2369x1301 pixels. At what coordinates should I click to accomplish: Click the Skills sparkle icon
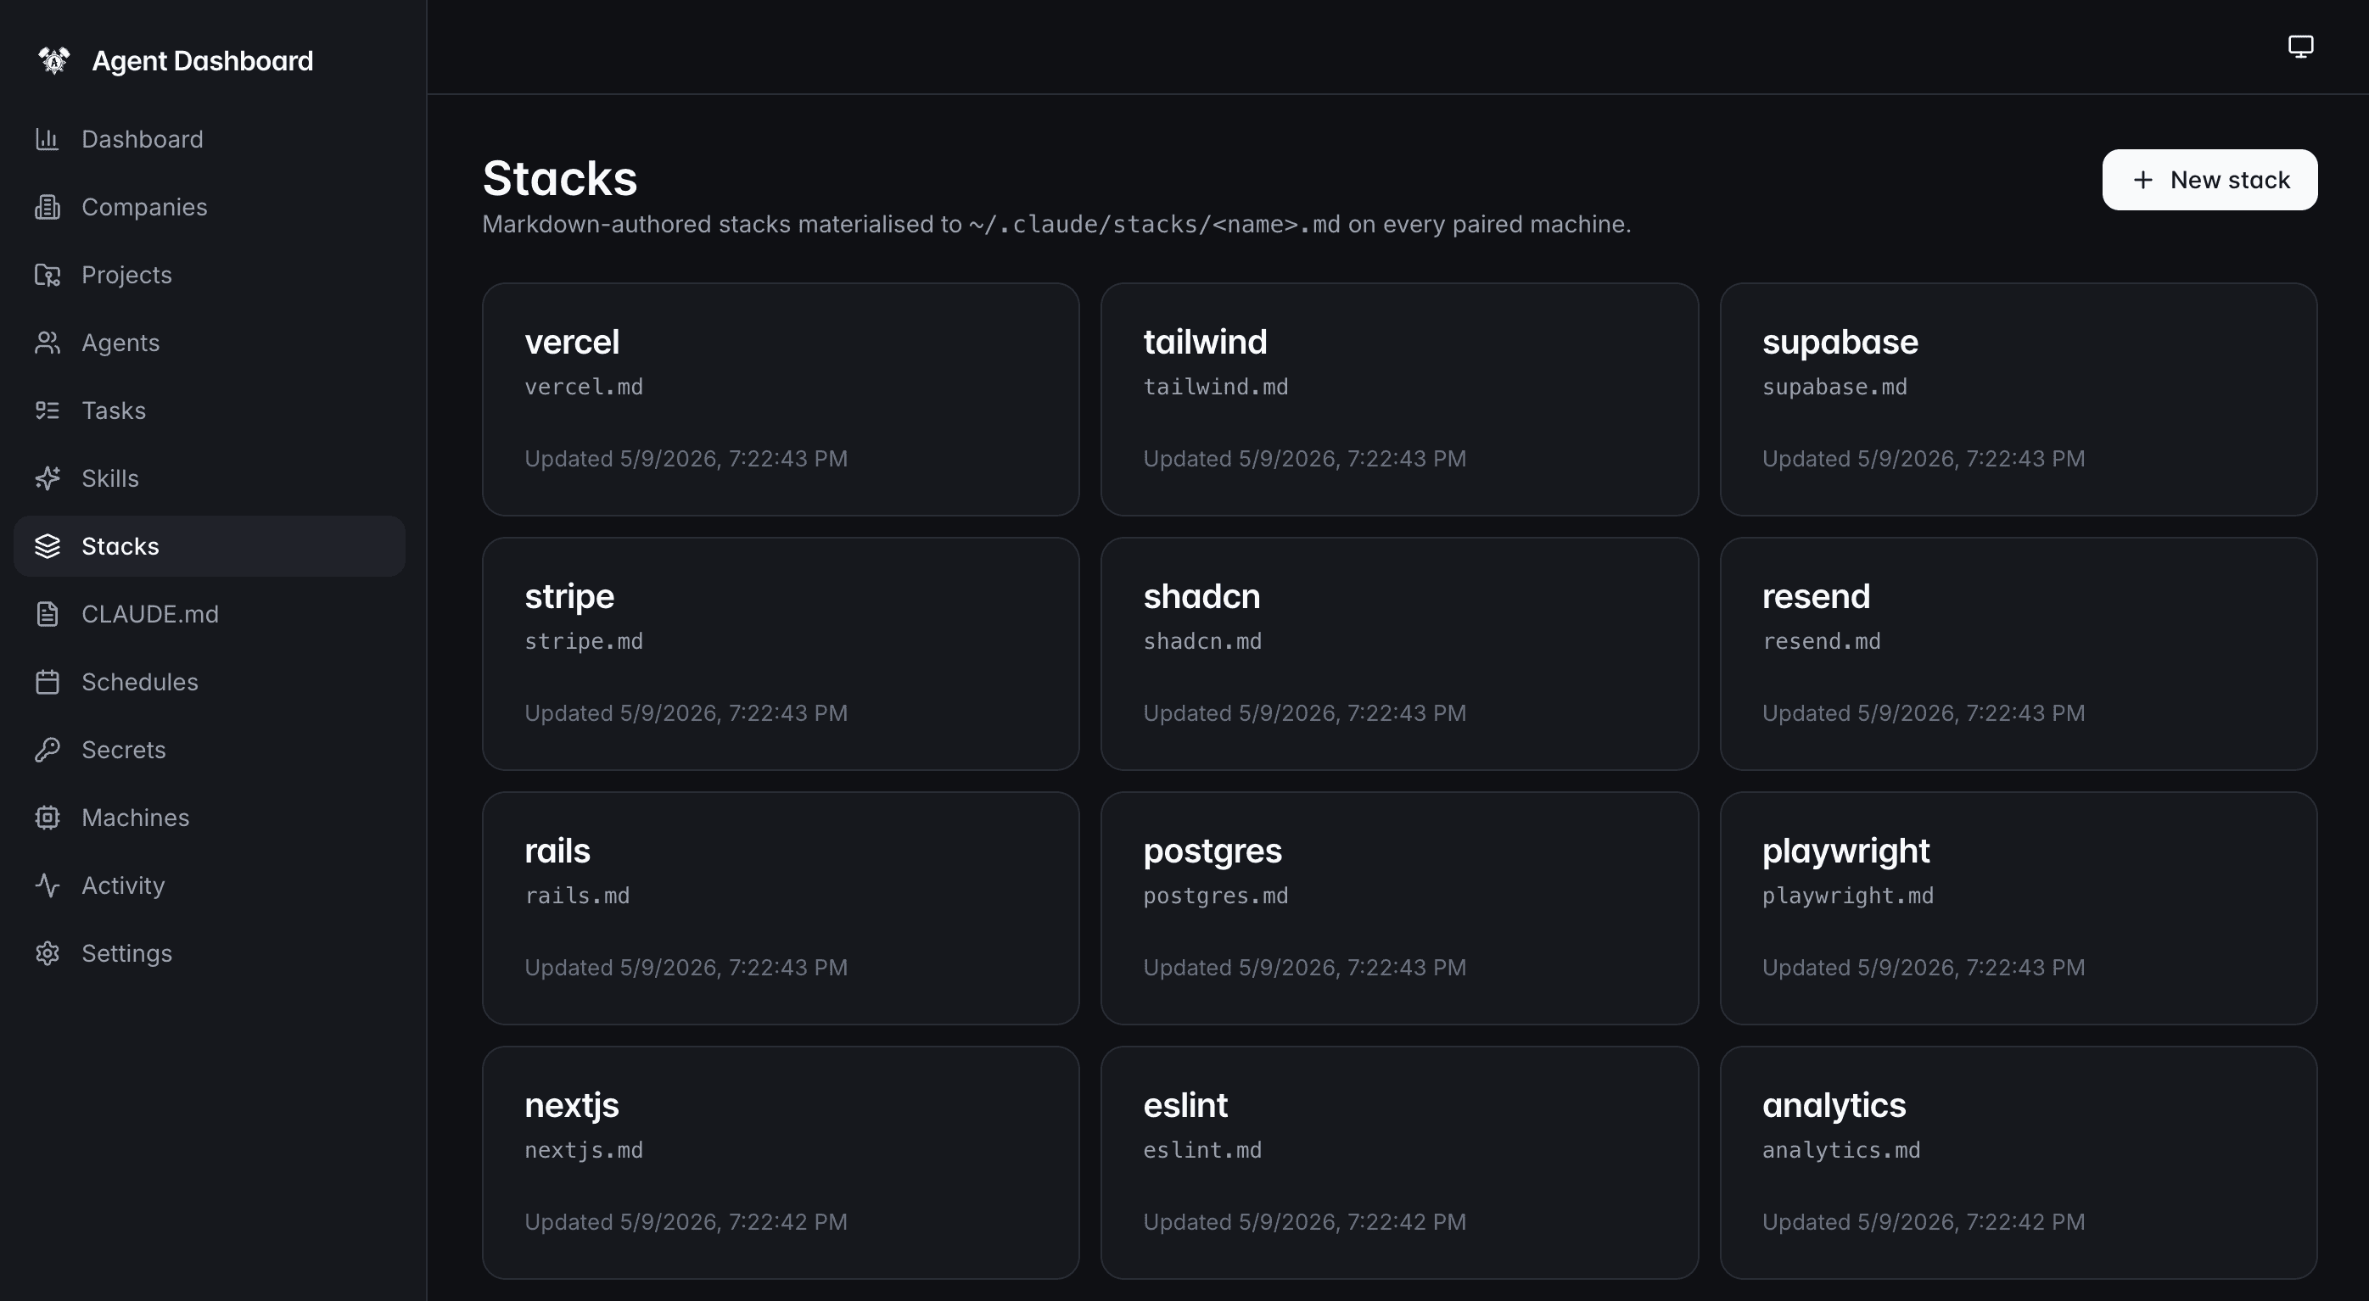pyautogui.click(x=47, y=478)
